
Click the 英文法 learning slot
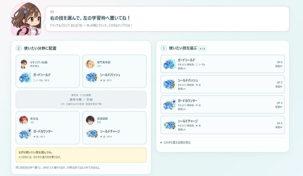48,128
